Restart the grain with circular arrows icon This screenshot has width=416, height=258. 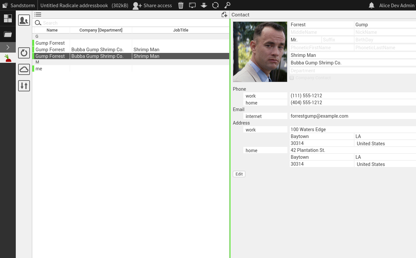pyautogui.click(x=215, y=5)
